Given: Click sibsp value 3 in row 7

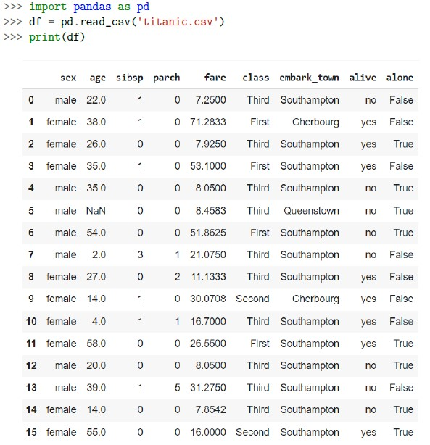Looking at the screenshot, I should click(140, 255).
